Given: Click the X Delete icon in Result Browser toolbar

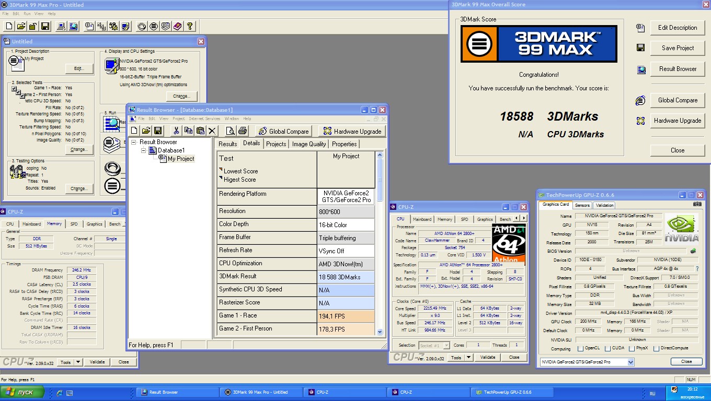Looking at the screenshot, I should pos(212,131).
